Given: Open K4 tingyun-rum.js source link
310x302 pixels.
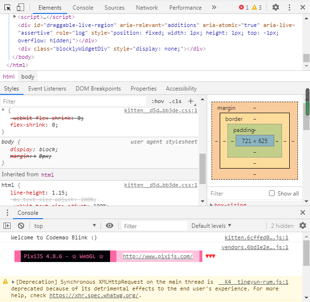Looking at the screenshot, I should click(x=253, y=282).
